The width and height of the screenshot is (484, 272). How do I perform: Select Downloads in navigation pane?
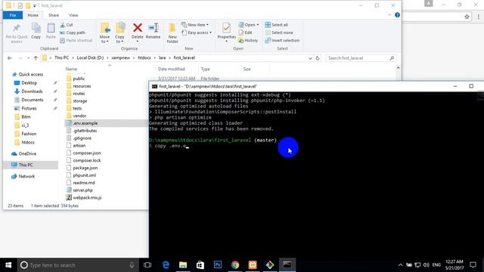click(x=29, y=91)
